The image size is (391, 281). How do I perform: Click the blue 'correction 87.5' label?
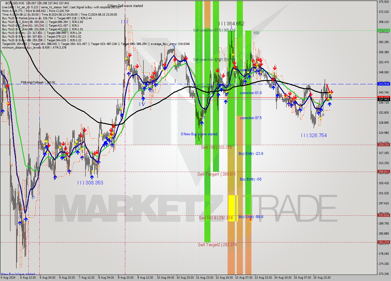point(251,118)
